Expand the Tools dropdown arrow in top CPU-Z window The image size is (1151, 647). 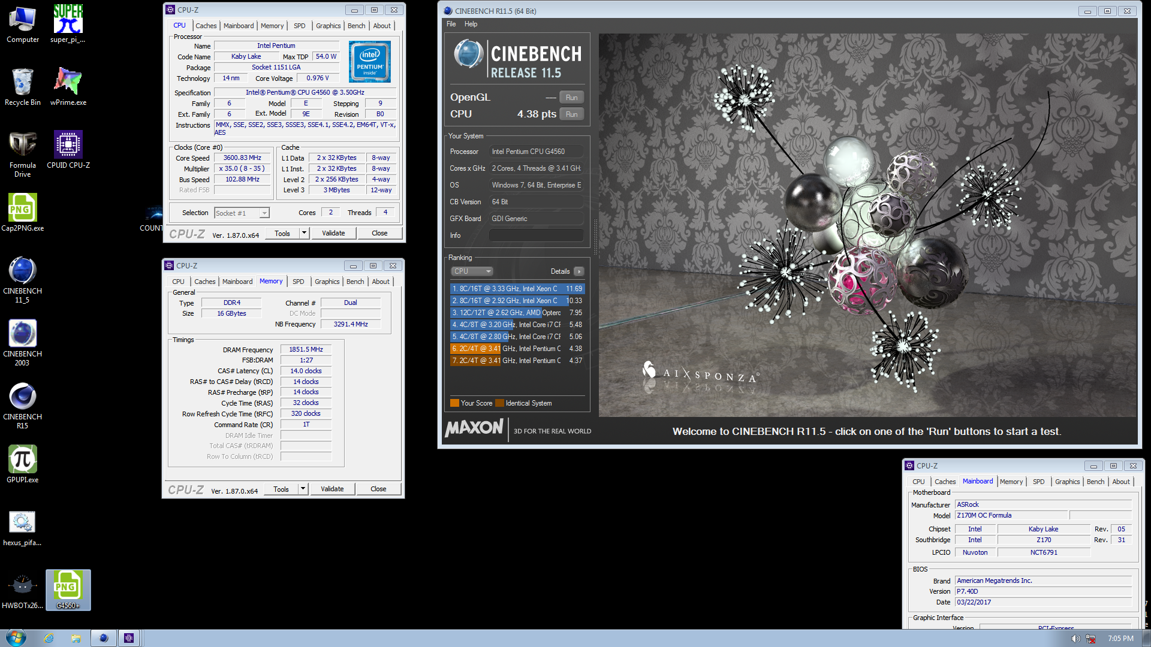point(304,233)
